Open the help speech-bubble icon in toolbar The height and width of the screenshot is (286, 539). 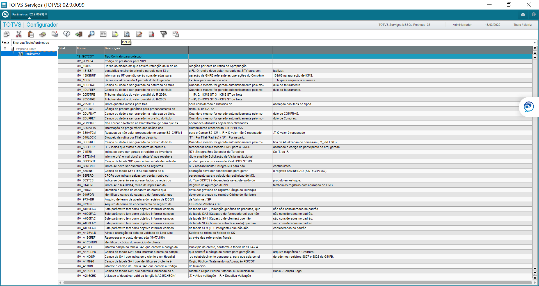(x=67, y=34)
